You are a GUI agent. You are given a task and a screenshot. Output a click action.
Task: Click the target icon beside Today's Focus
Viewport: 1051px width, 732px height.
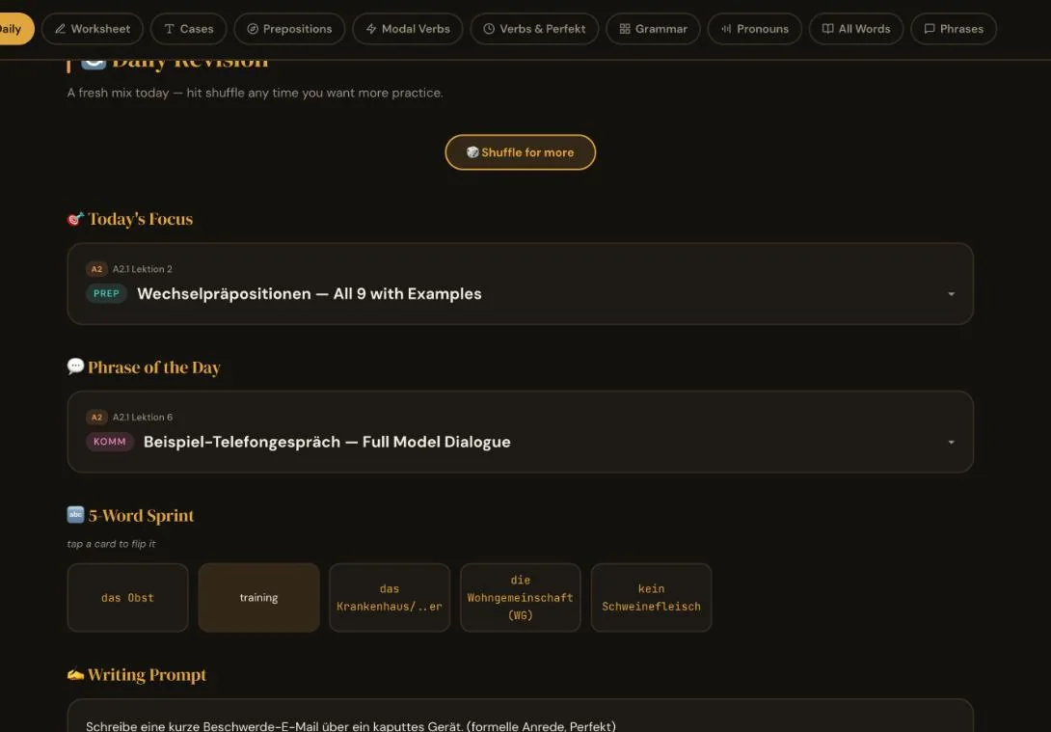pyautogui.click(x=76, y=219)
